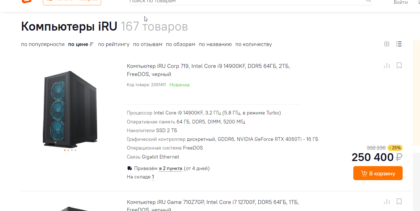Click the Операционная система FreeDOS spec line
Image resolution: width=420 pixels, height=211 pixels.
pyautogui.click(x=165, y=148)
